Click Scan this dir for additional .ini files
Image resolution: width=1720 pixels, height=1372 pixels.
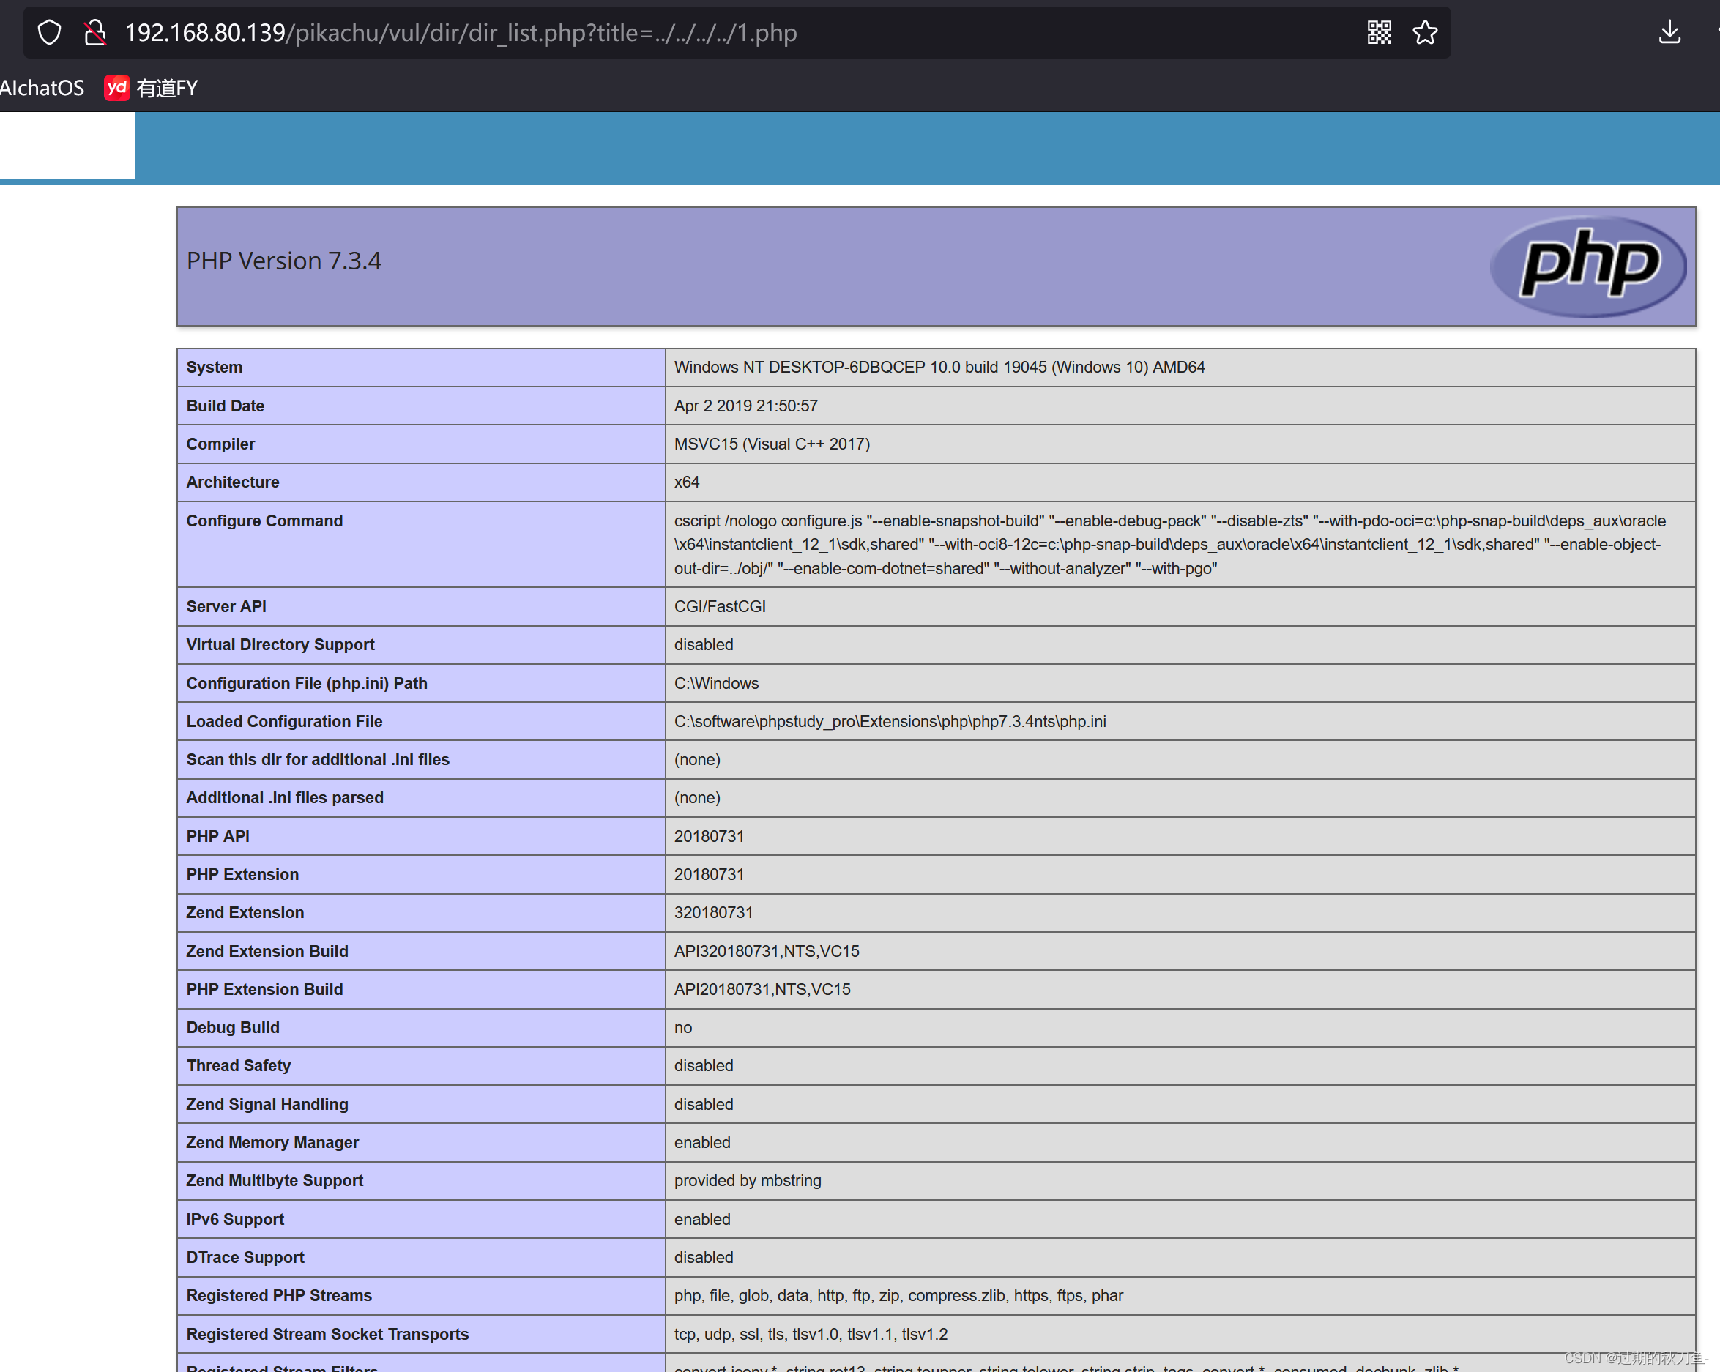click(319, 759)
